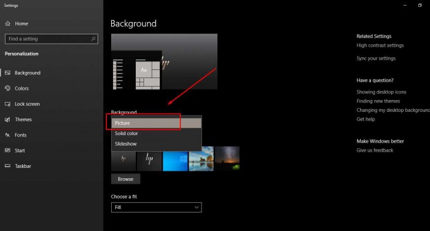Choose Picture from the background dropdown

pyautogui.click(x=156, y=123)
